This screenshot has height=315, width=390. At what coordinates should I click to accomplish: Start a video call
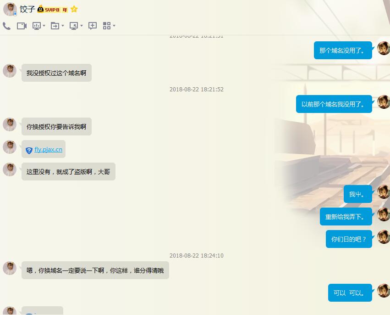[x=22, y=26]
